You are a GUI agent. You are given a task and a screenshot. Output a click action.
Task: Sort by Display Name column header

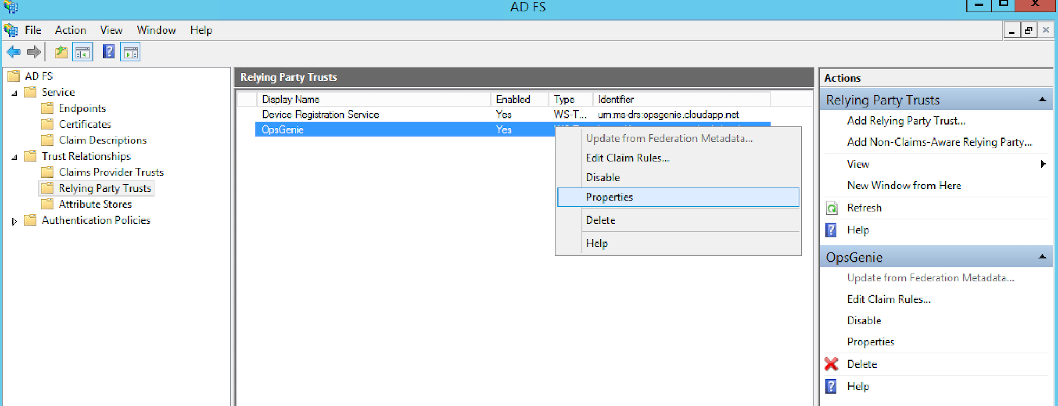pos(374,100)
